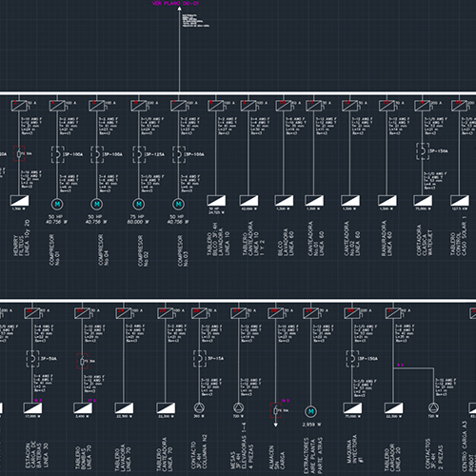Click the 'TABLERO BOMBAS LINEA 70' label

coord(83,458)
